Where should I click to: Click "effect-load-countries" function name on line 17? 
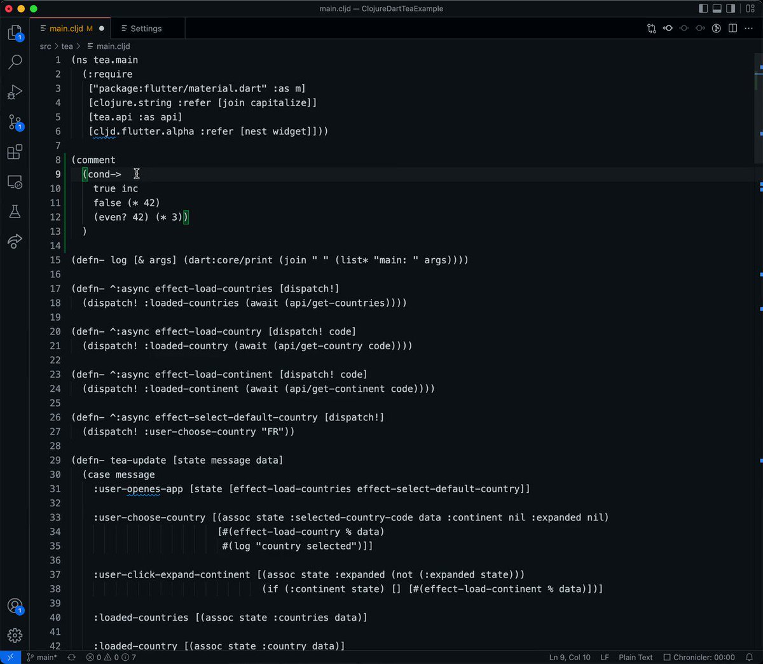tap(214, 289)
